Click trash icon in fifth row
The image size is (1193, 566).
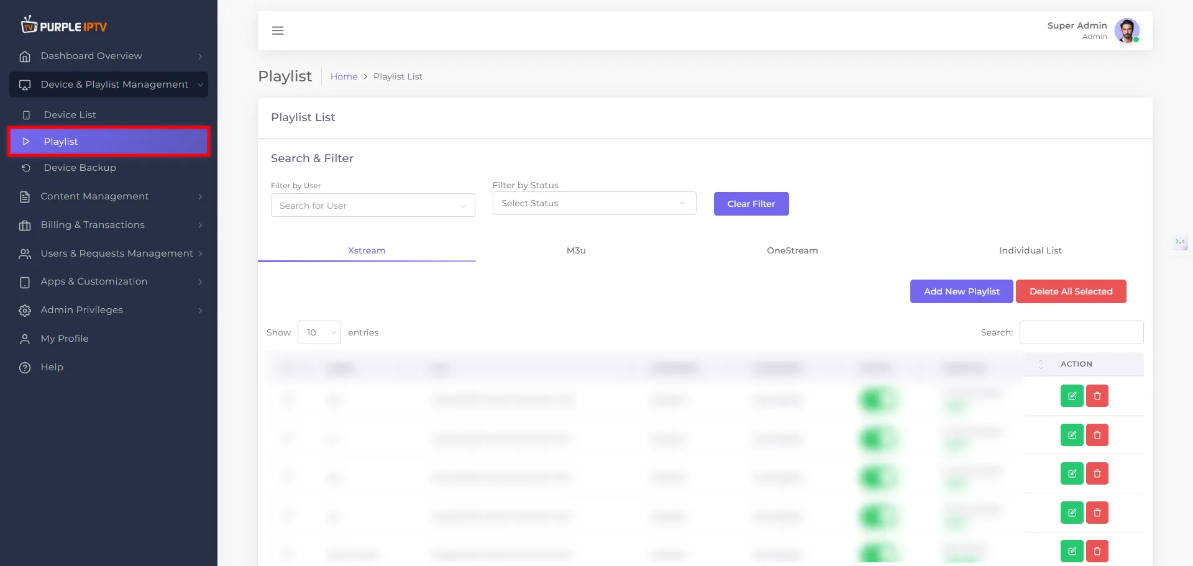(x=1097, y=551)
